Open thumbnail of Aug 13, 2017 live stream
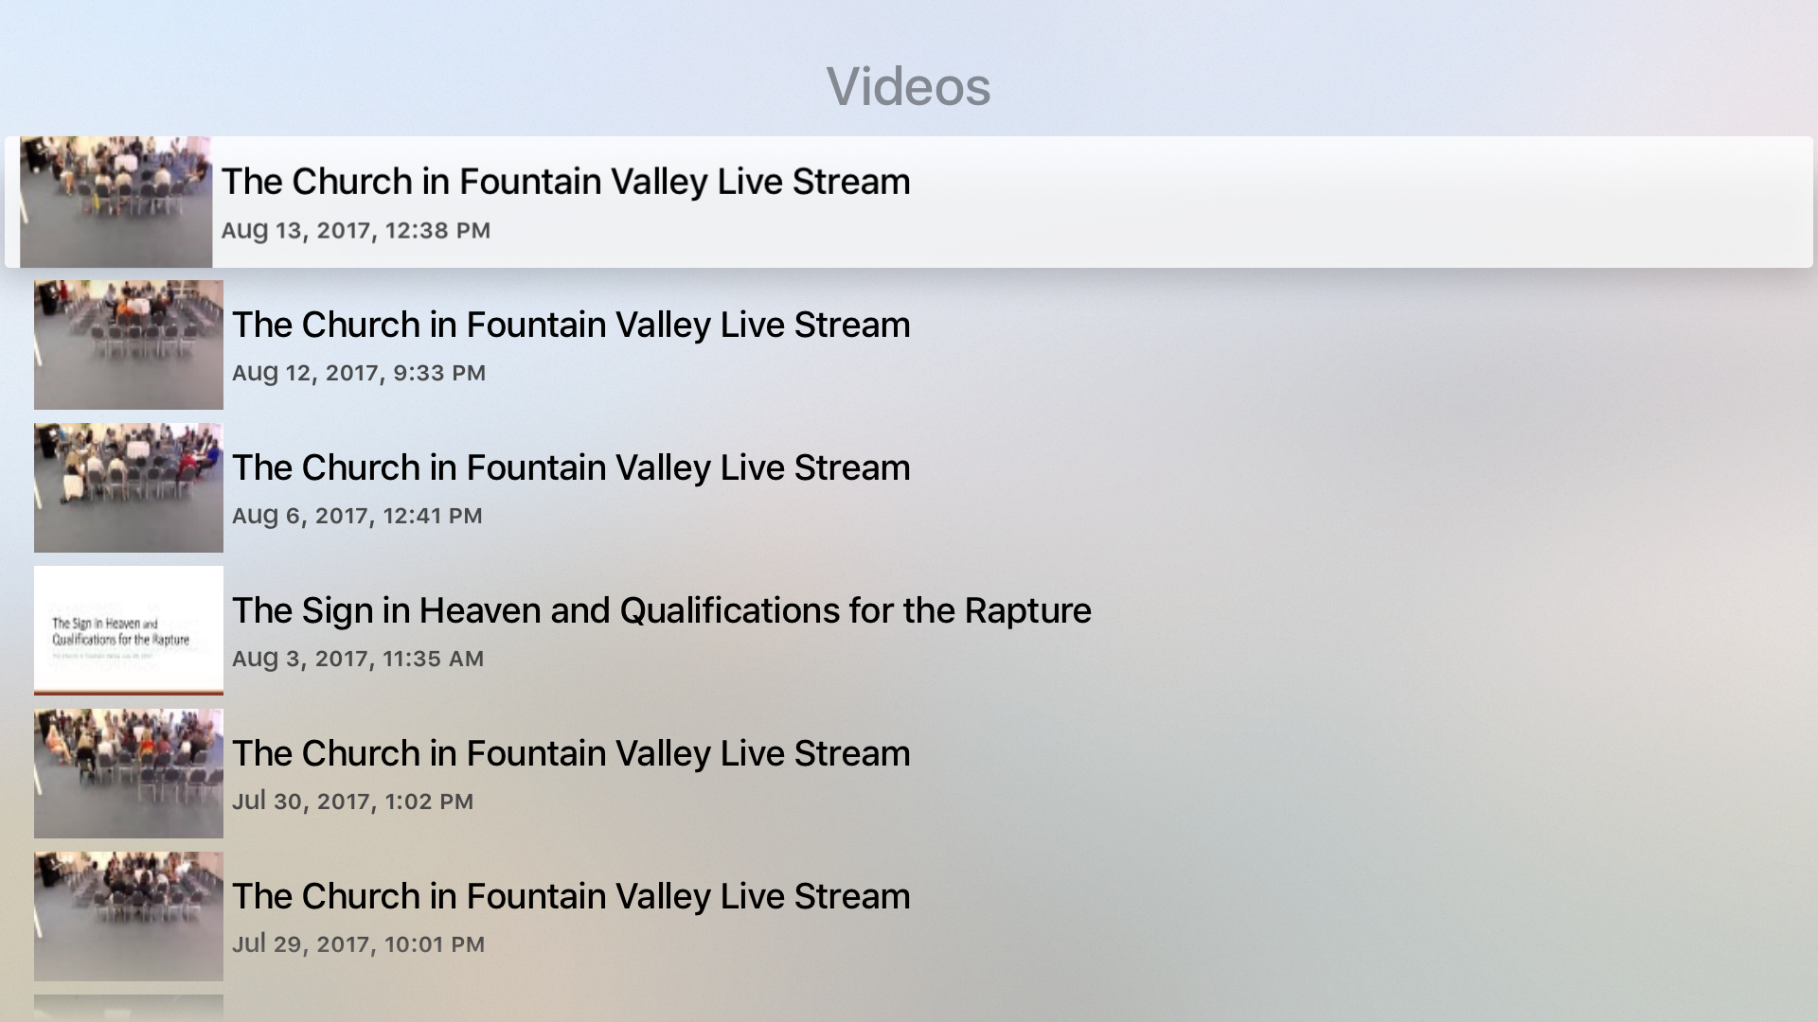The width and height of the screenshot is (1818, 1022). click(x=116, y=203)
